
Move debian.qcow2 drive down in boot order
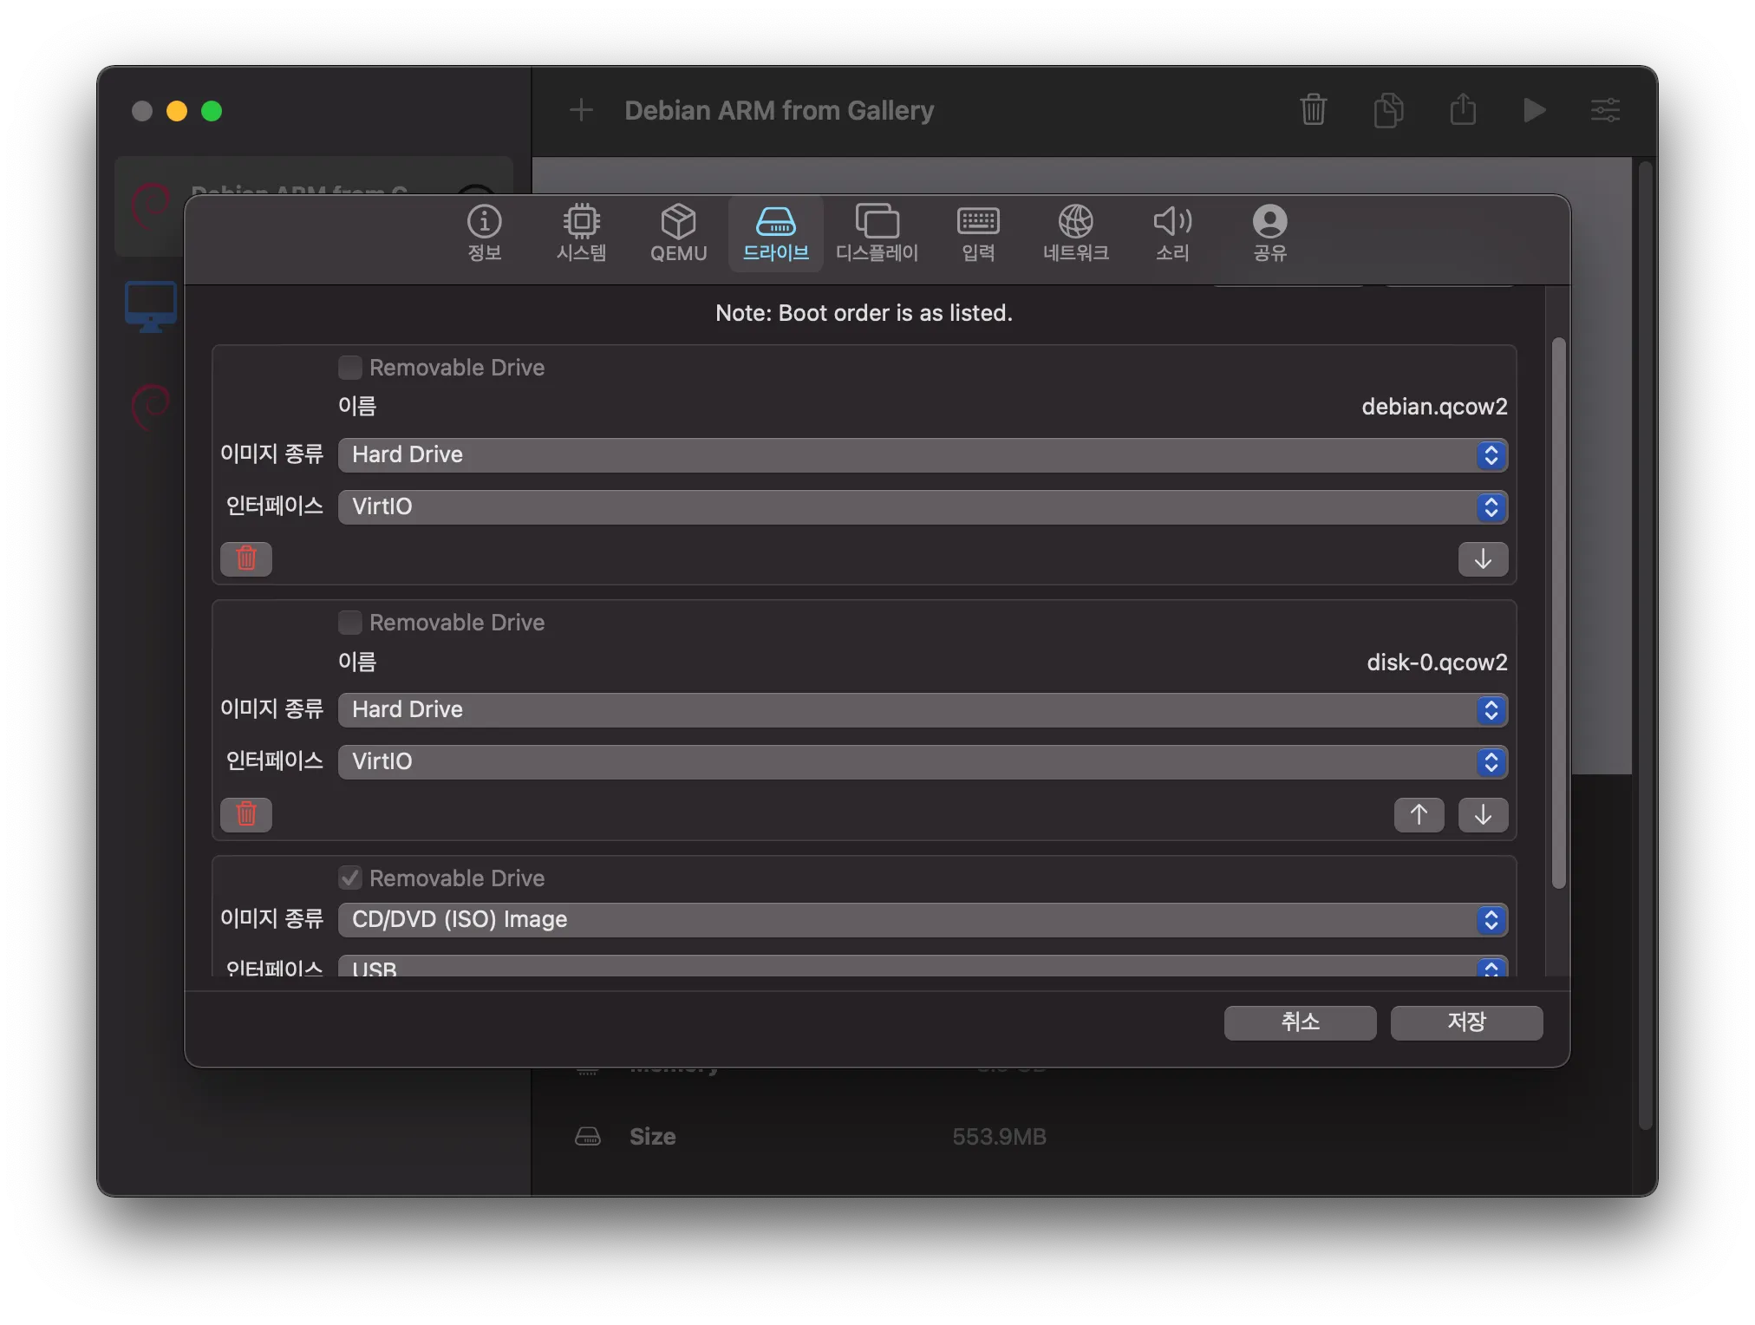1483,559
